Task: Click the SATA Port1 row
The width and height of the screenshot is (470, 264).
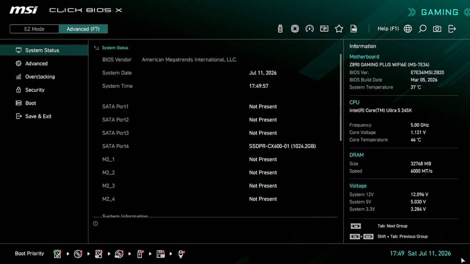Action: pos(216,106)
